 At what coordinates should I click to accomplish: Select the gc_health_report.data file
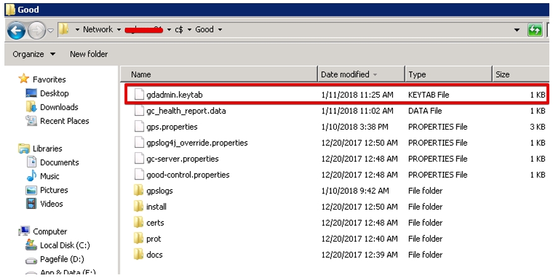186,111
